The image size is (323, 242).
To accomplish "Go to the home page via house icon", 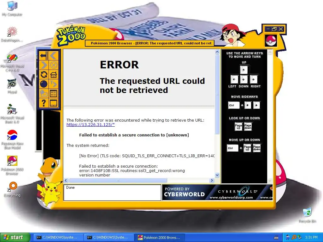I will [x=54, y=74].
